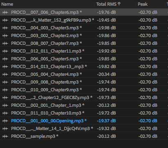Select file PROCD__014_013_Chapter13_.mp3
The height and width of the screenshot is (148, 168).
pyautogui.click(x=49, y=66)
